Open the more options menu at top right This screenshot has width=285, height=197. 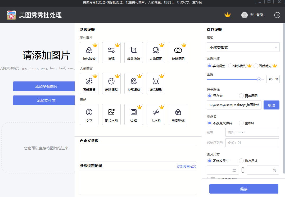(277, 15)
